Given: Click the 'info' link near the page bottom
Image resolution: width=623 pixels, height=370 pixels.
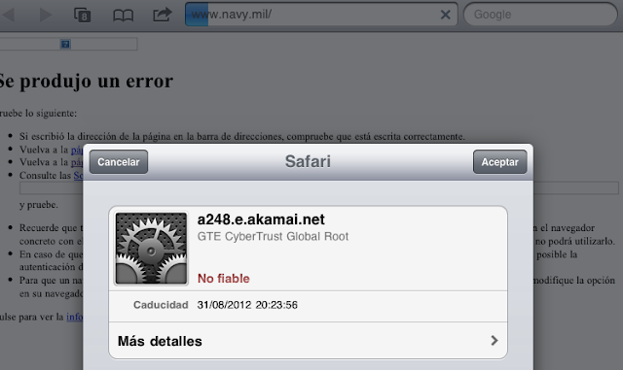Looking at the screenshot, I should (x=75, y=317).
